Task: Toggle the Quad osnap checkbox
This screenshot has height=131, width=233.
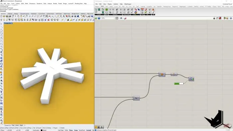Action: (x=37, y=128)
